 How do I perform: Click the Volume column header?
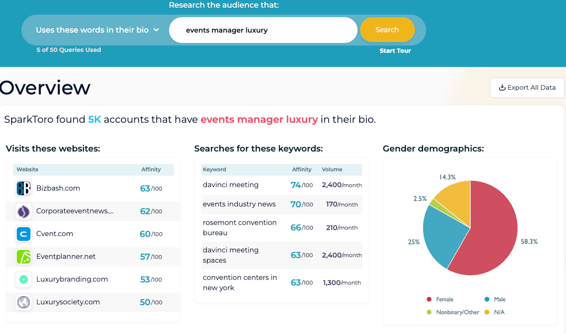pyautogui.click(x=332, y=170)
